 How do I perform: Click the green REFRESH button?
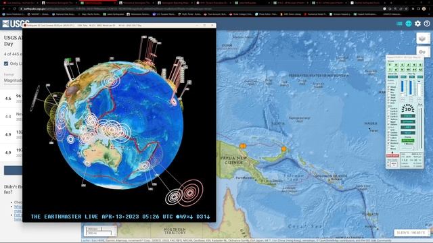pos(408,140)
